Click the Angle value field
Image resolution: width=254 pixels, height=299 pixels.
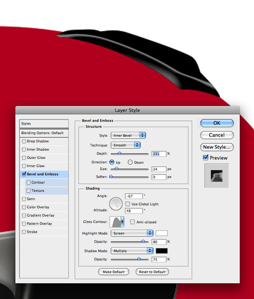(x=134, y=196)
